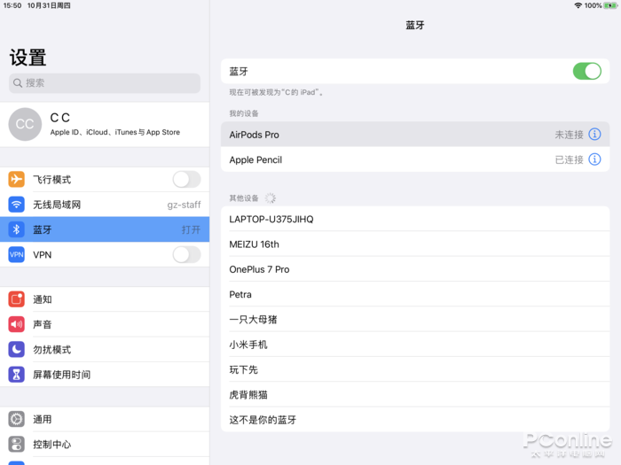The width and height of the screenshot is (621, 465).
Task: Turn off the Bluetooth switch
Action: (x=587, y=71)
